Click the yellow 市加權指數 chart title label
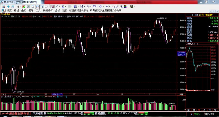Screen dimensions: 219x117 pos(5,14)
